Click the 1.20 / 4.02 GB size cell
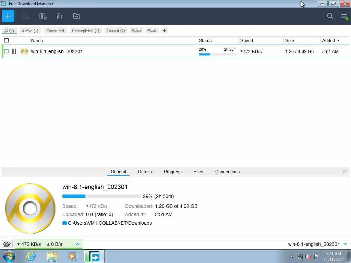The image size is (351, 263). (x=300, y=51)
